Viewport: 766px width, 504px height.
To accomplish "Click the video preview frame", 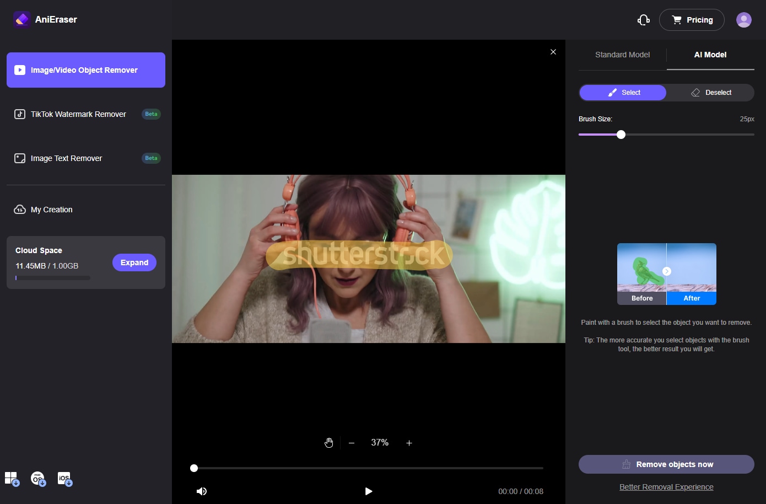I will (x=369, y=259).
